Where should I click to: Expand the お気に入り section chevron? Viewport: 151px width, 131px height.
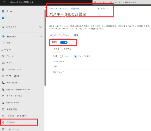(41, 27)
